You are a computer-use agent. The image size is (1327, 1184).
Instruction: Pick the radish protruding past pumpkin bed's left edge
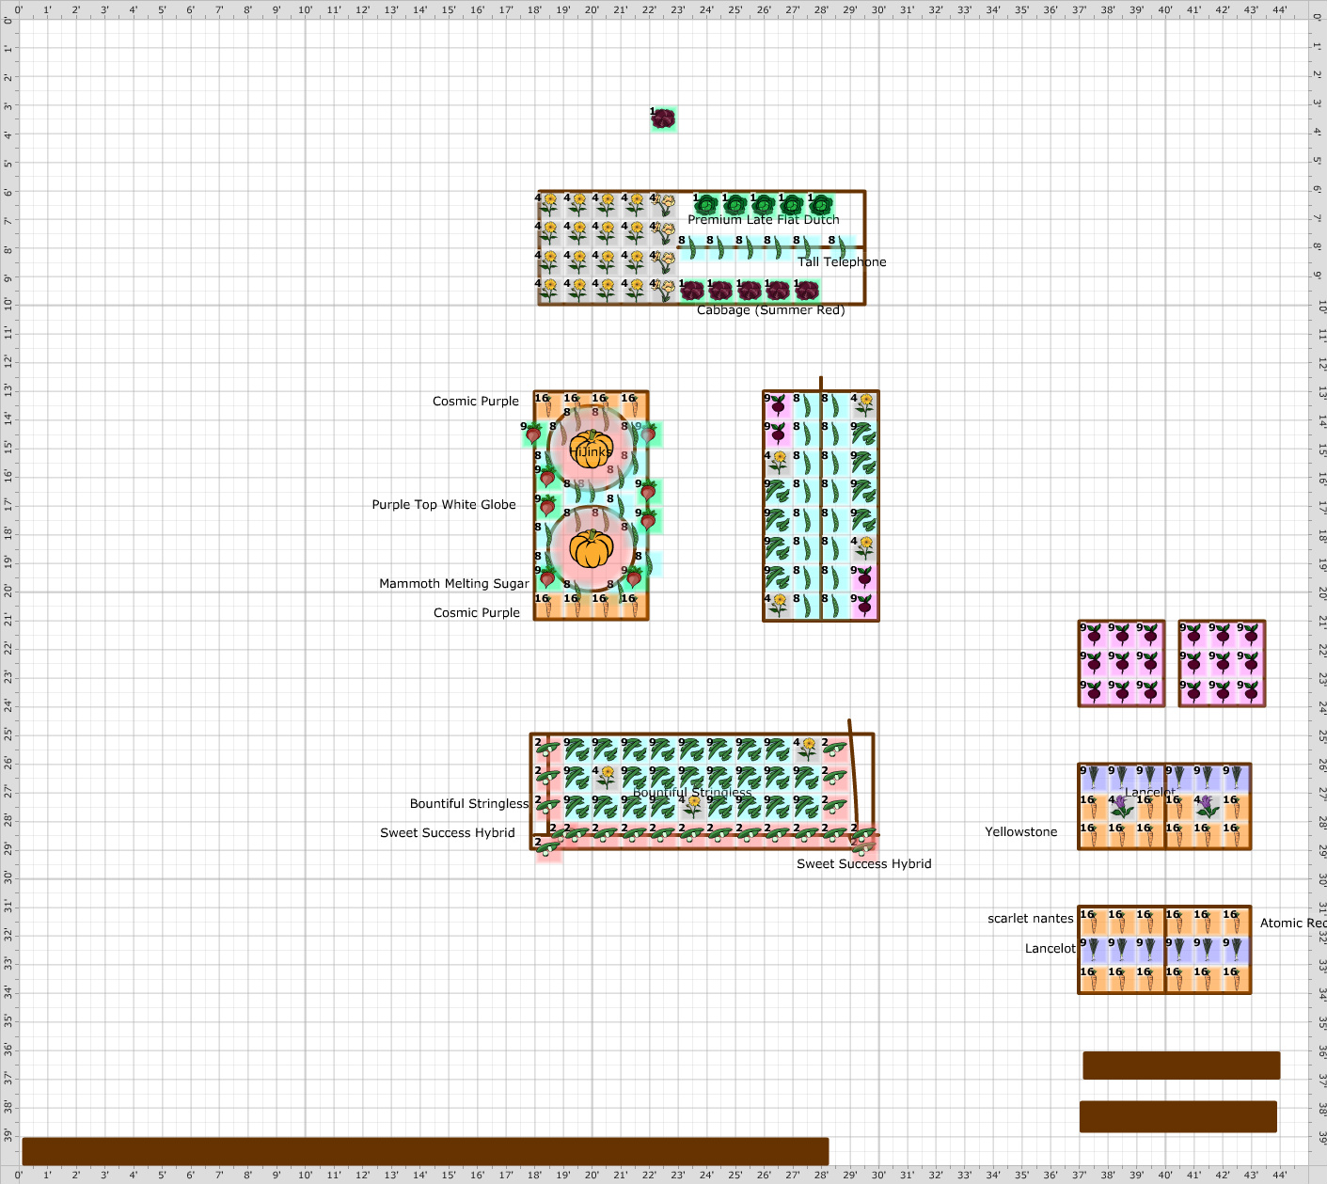click(x=532, y=434)
